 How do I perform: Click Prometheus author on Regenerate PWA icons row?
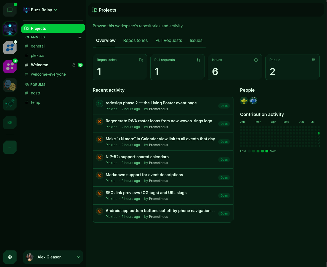tap(158, 127)
